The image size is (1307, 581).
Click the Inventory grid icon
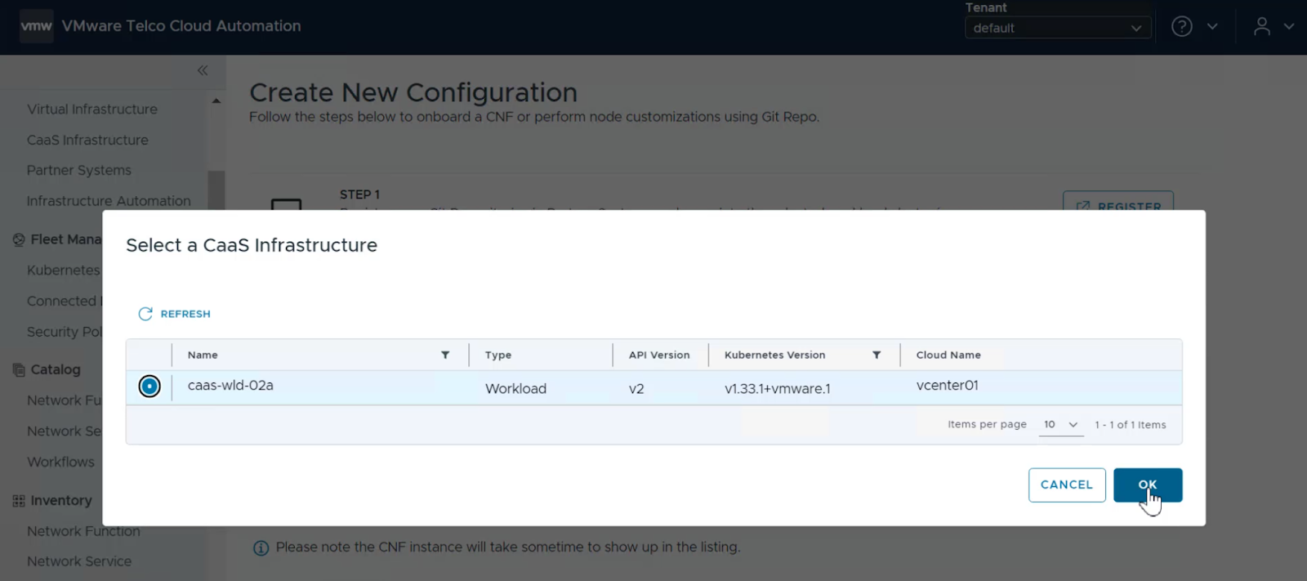click(19, 500)
